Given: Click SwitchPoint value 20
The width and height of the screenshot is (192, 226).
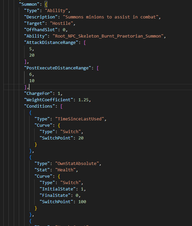Looking at the screenshot, I should [81, 138].
